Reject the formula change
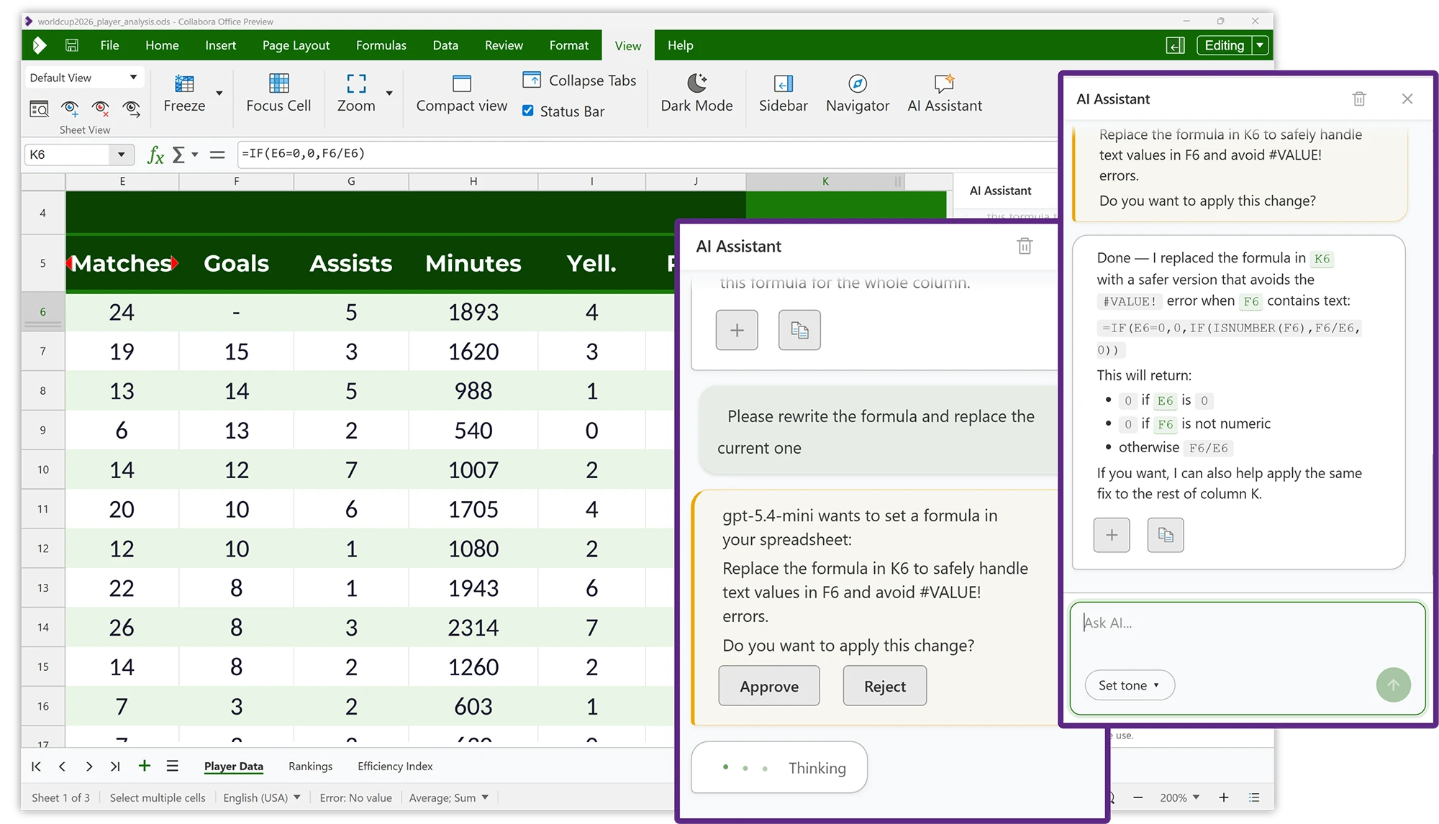This screenshot has width=1439, height=824. point(884,686)
